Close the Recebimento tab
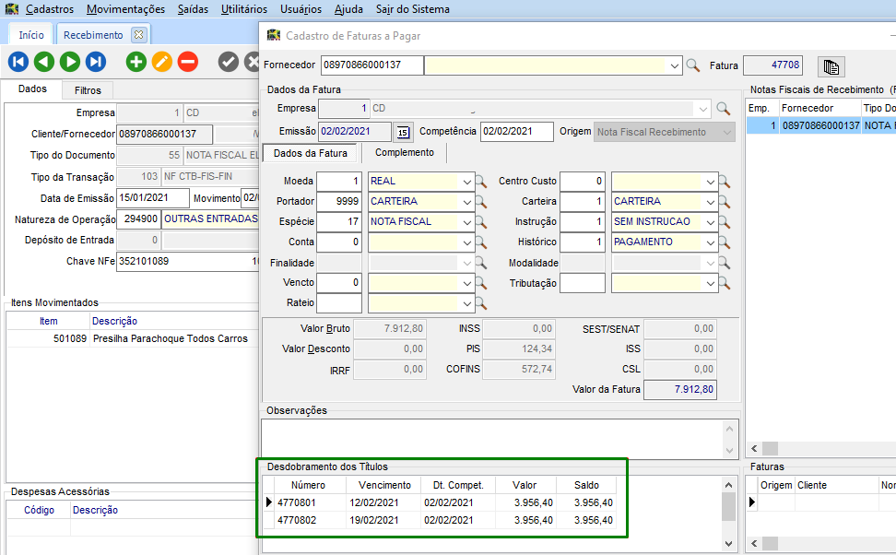The image size is (896, 555). (x=138, y=35)
